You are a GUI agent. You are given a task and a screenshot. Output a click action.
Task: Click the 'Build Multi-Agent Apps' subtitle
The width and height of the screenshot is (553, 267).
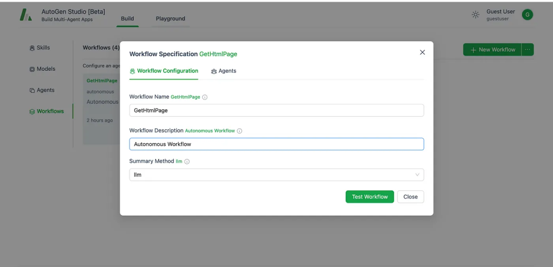click(x=67, y=19)
